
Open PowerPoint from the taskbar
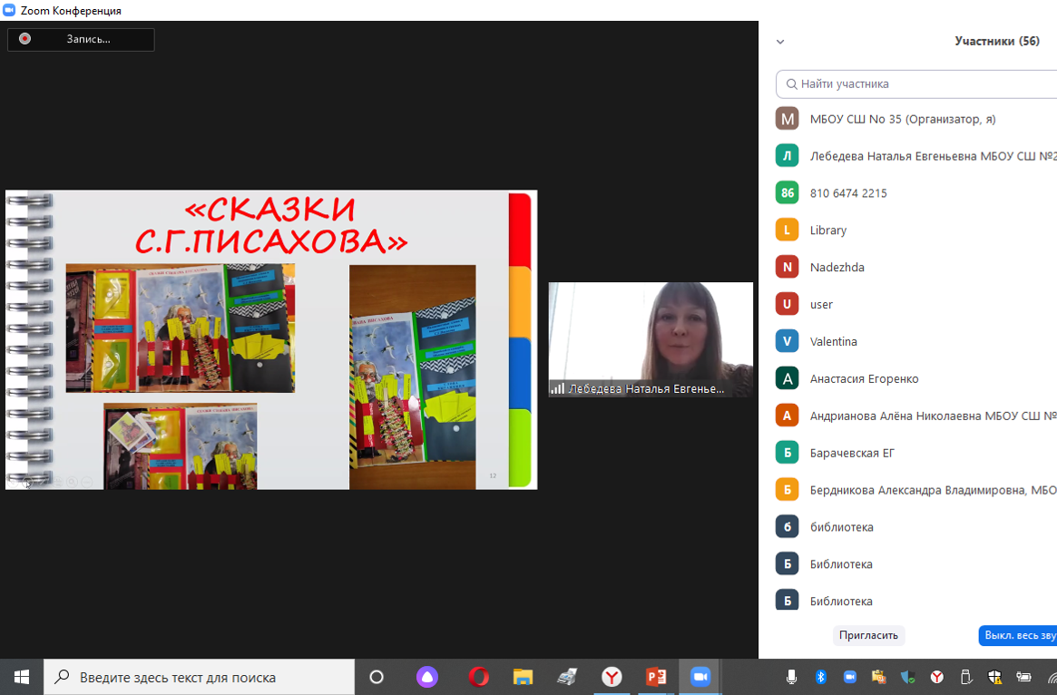(x=656, y=677)
